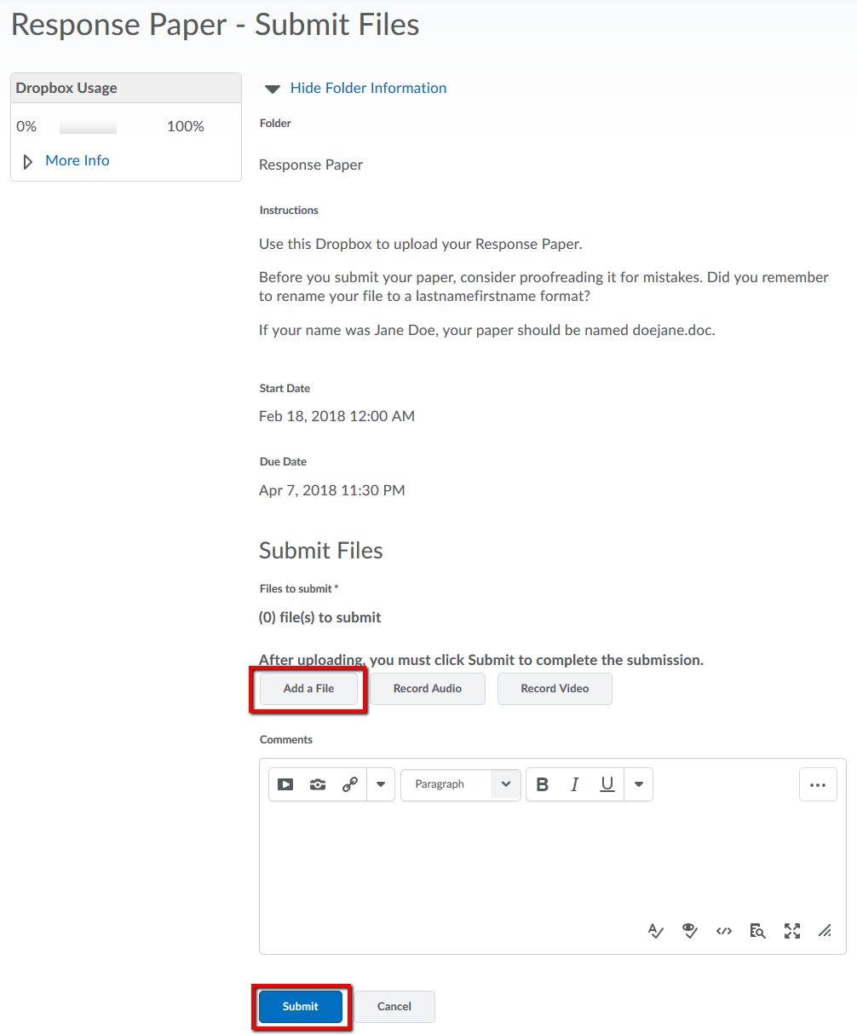The image size is (857, 1035).
Task: Click the Insert Stuff media icon
Action: (285, 784)
